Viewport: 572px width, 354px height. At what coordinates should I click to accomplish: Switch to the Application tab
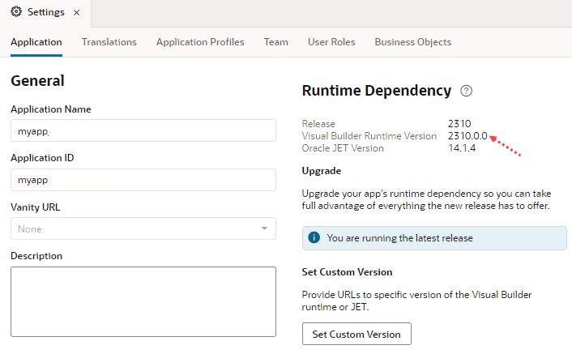point(36,42)
